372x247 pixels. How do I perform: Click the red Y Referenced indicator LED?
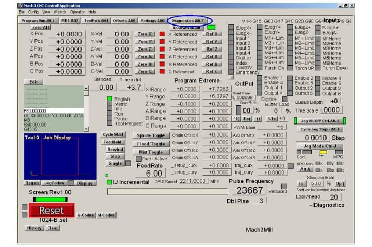point(162,42)
